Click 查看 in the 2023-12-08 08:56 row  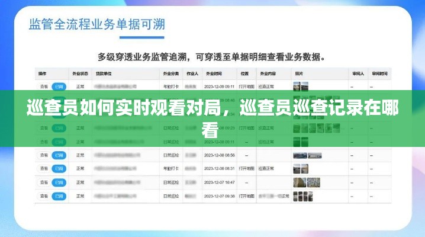[43, 155]
